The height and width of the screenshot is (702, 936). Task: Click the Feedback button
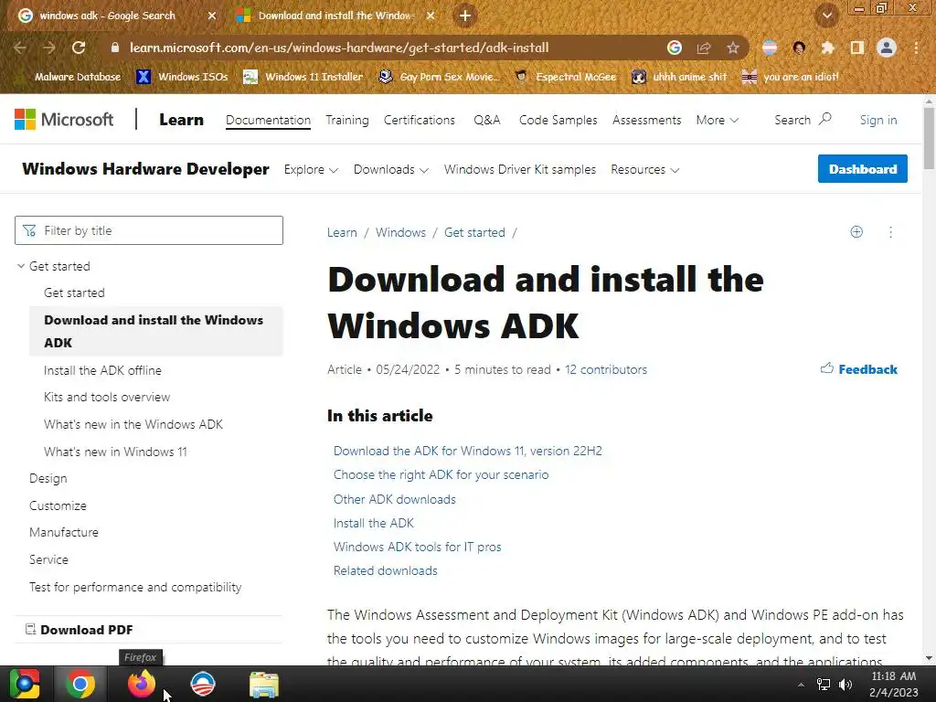point(859,369)
